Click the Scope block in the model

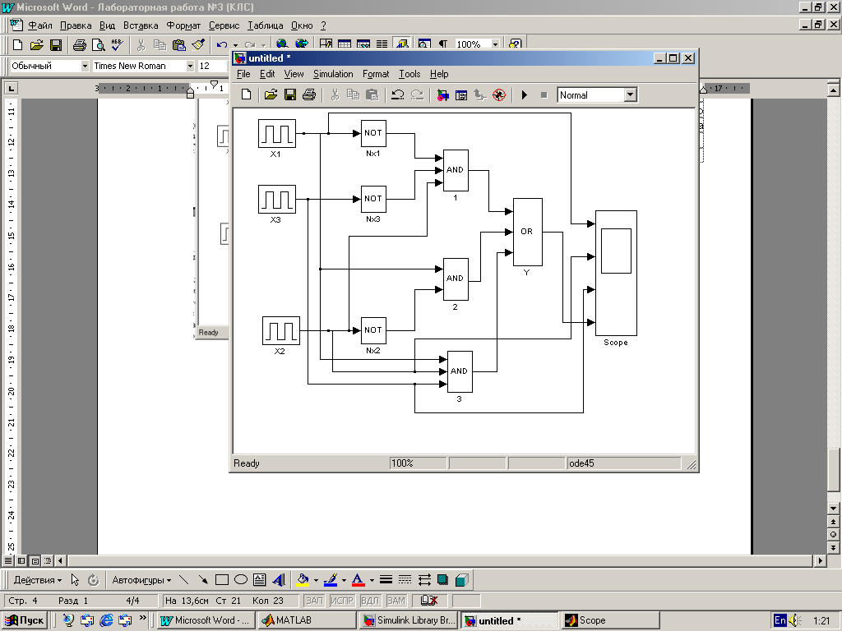[616, 273]
